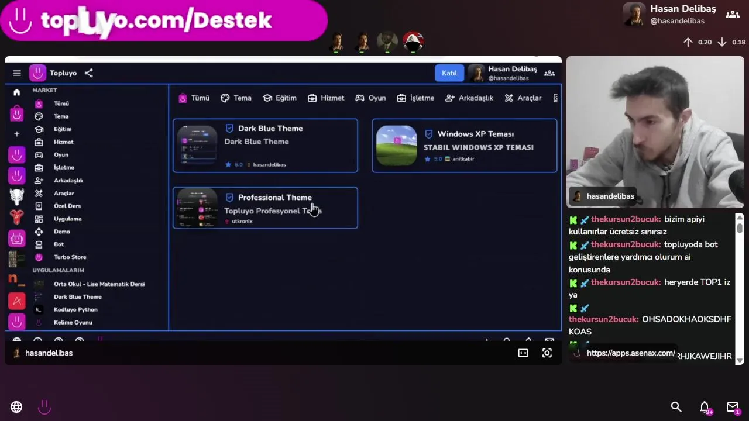Open the Windows XP Teması market card
Screen dimensions: 749x421
(465, 146)
